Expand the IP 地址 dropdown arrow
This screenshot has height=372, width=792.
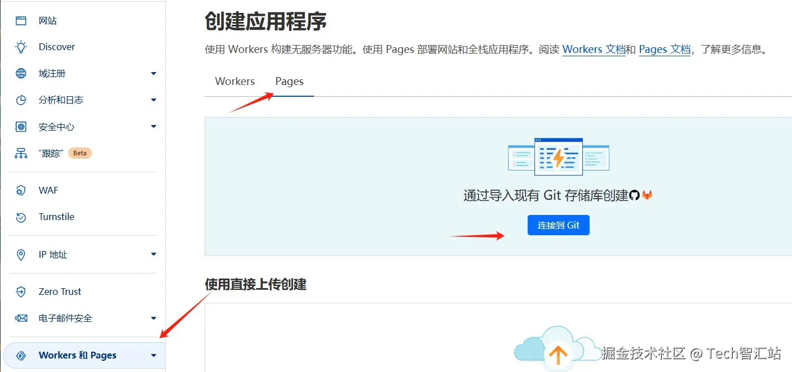pyautogui.click(x=153, y=254)
